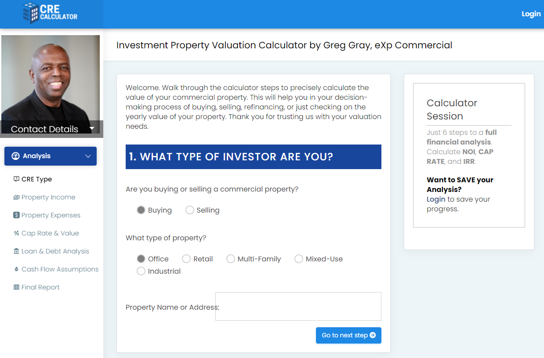Click the Cap Rate percent icon
Viewport: 544px width, 358px height.
point(16,233)
